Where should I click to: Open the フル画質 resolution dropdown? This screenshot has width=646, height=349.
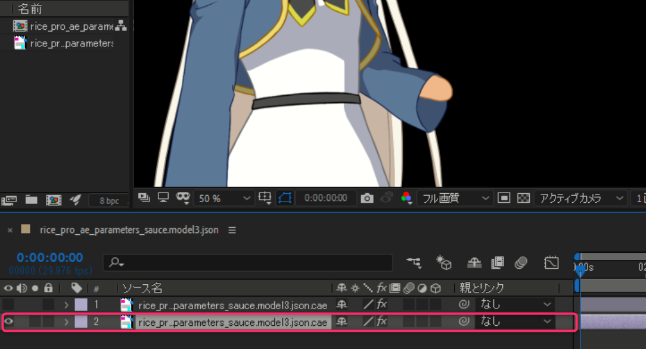(455, 198)
